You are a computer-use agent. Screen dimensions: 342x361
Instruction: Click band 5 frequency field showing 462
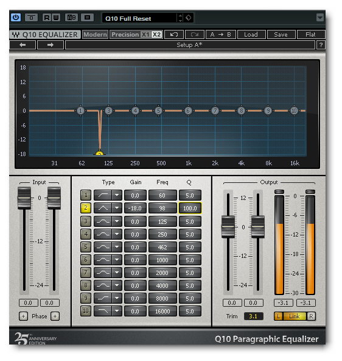coord(162,247)
